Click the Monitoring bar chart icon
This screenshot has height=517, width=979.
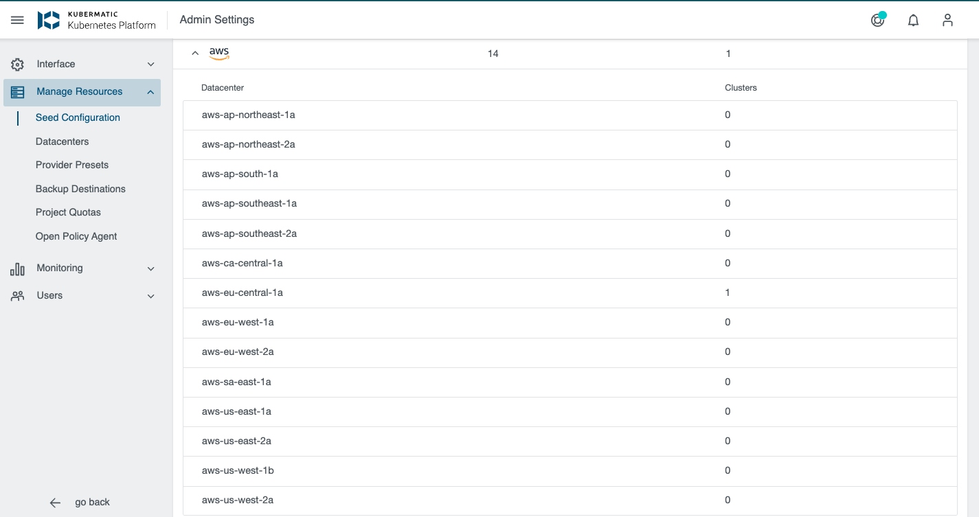17,269
